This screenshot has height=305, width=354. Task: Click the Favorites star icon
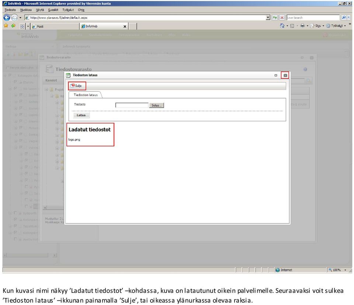(x=6, y=26)
